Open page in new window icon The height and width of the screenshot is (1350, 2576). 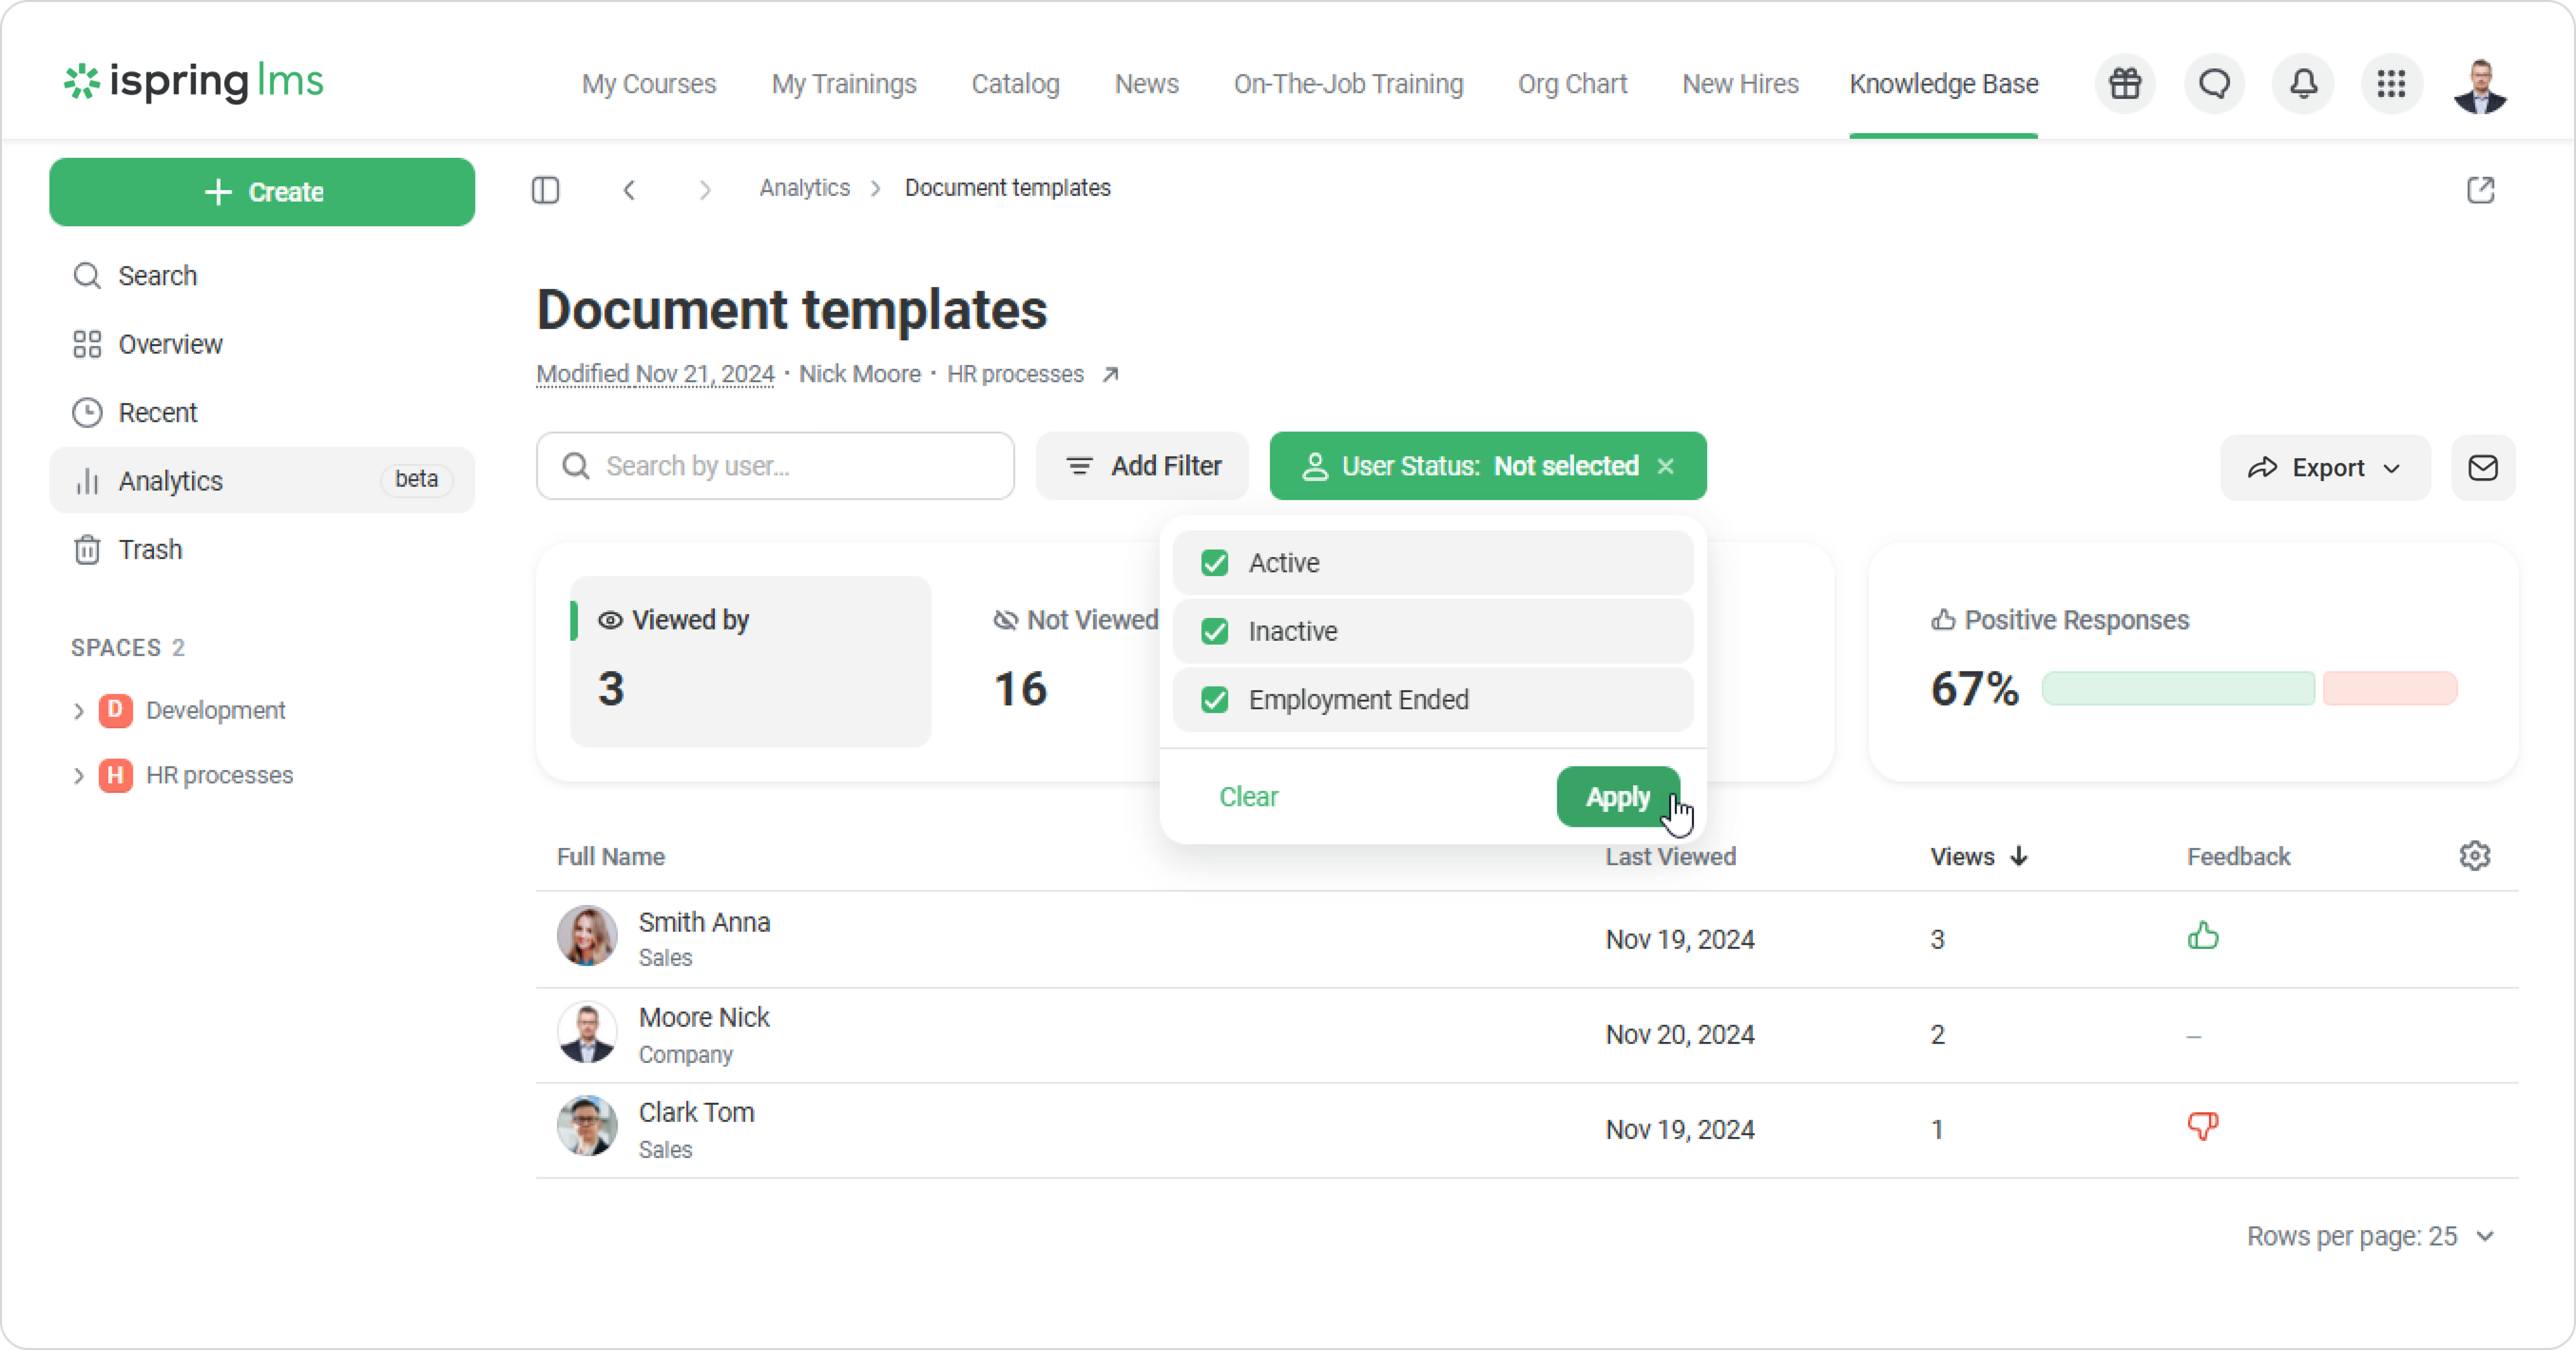tap(2480, 189)
